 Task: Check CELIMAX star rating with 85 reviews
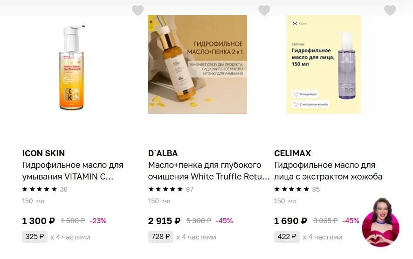click(297, 189)
